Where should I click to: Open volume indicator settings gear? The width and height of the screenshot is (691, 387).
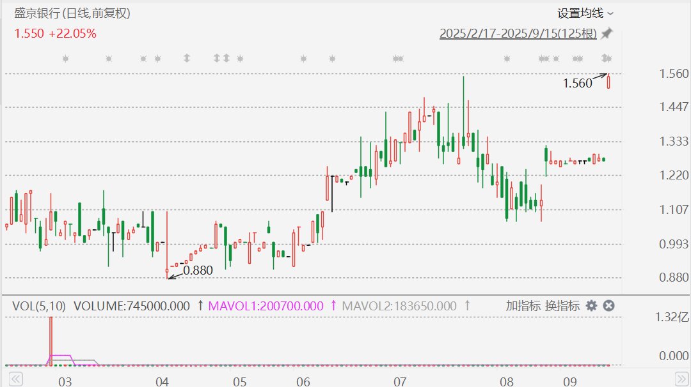592,306
